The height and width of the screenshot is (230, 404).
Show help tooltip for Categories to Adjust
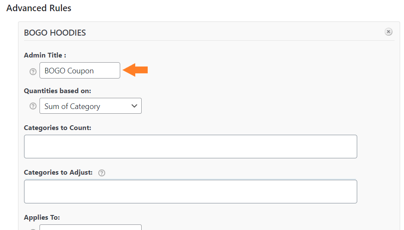pyautogui.click(x=102, y=173)
